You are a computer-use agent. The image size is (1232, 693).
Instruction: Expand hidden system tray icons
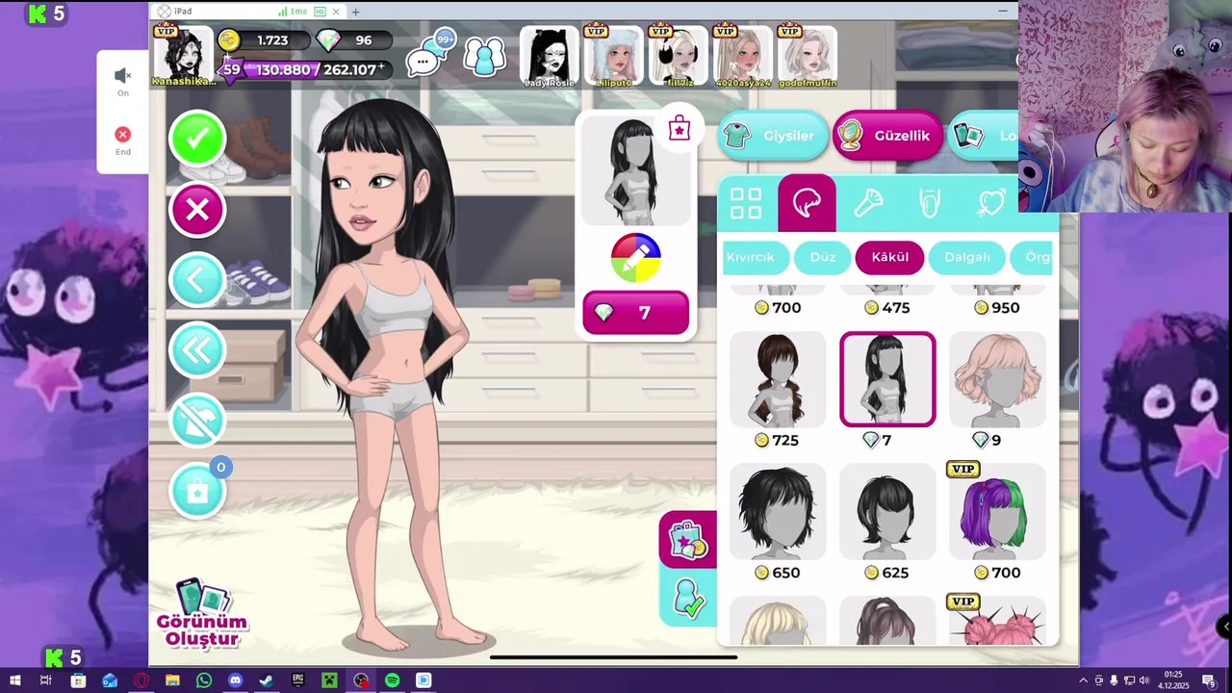[1083, 680]
